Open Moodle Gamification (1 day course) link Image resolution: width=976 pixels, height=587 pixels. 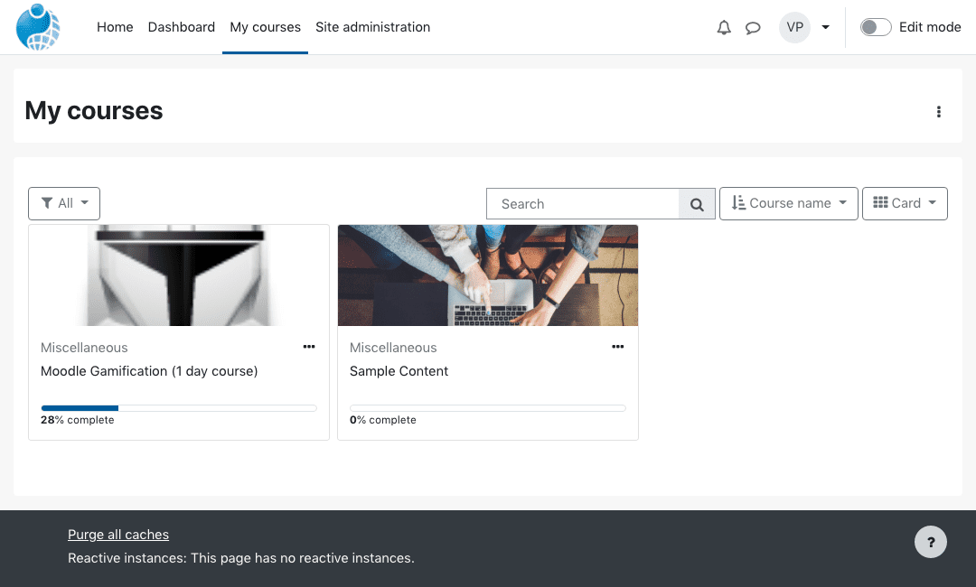pyautogui.click(x=149, y=371)
